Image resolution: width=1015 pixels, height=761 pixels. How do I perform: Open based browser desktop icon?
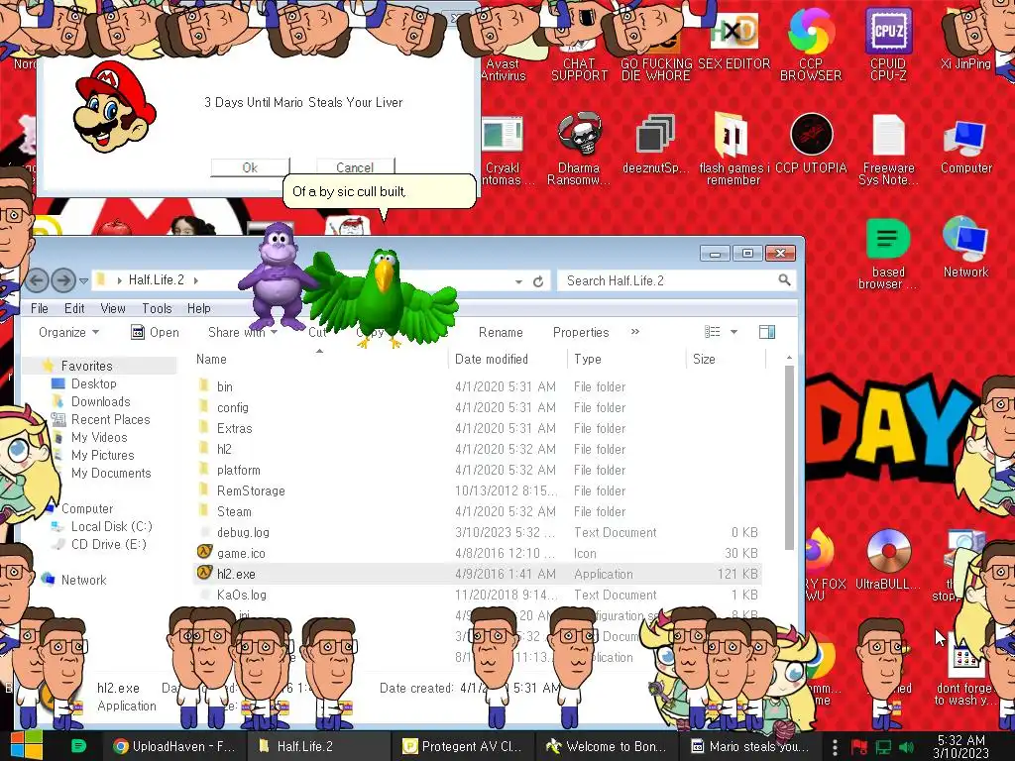[x=888, y=254]
